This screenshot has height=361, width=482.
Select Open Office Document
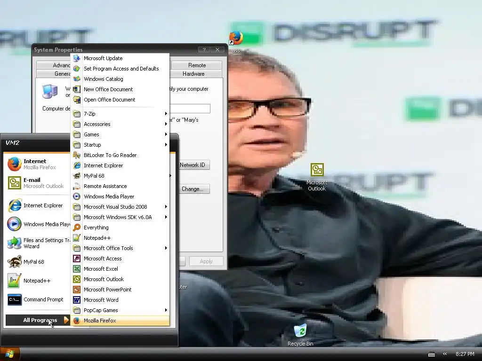pyautogui.click(x=120, y=100)
